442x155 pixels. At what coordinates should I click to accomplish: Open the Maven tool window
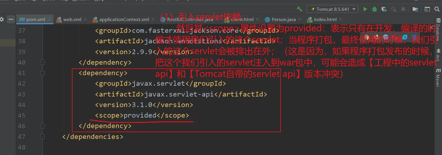click(x=438, y=78)
